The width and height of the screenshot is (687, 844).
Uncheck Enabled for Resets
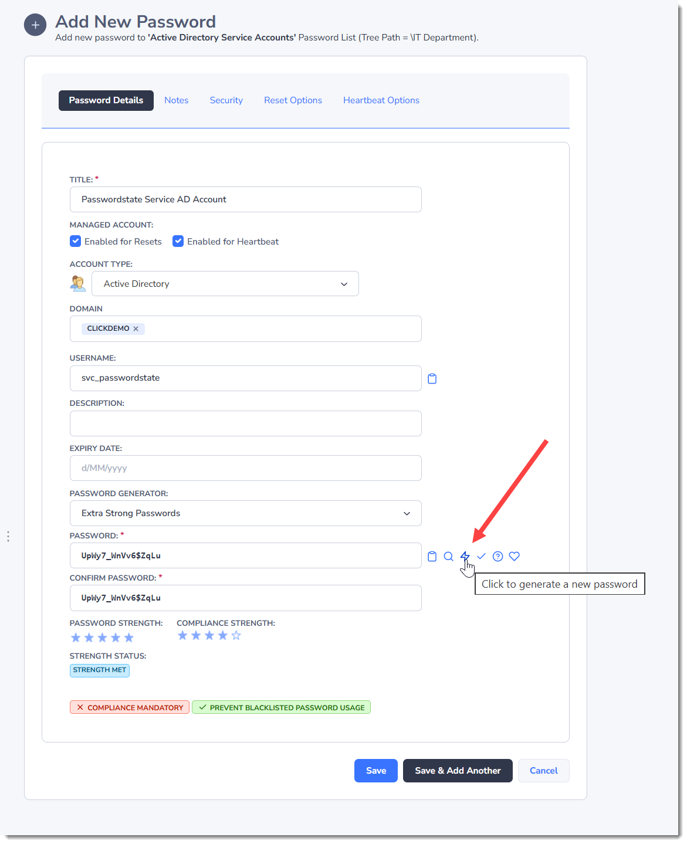(75, 241)
